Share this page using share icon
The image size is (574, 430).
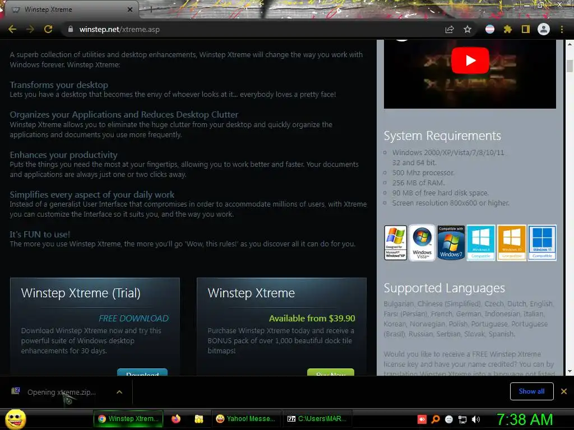(450, 29)
